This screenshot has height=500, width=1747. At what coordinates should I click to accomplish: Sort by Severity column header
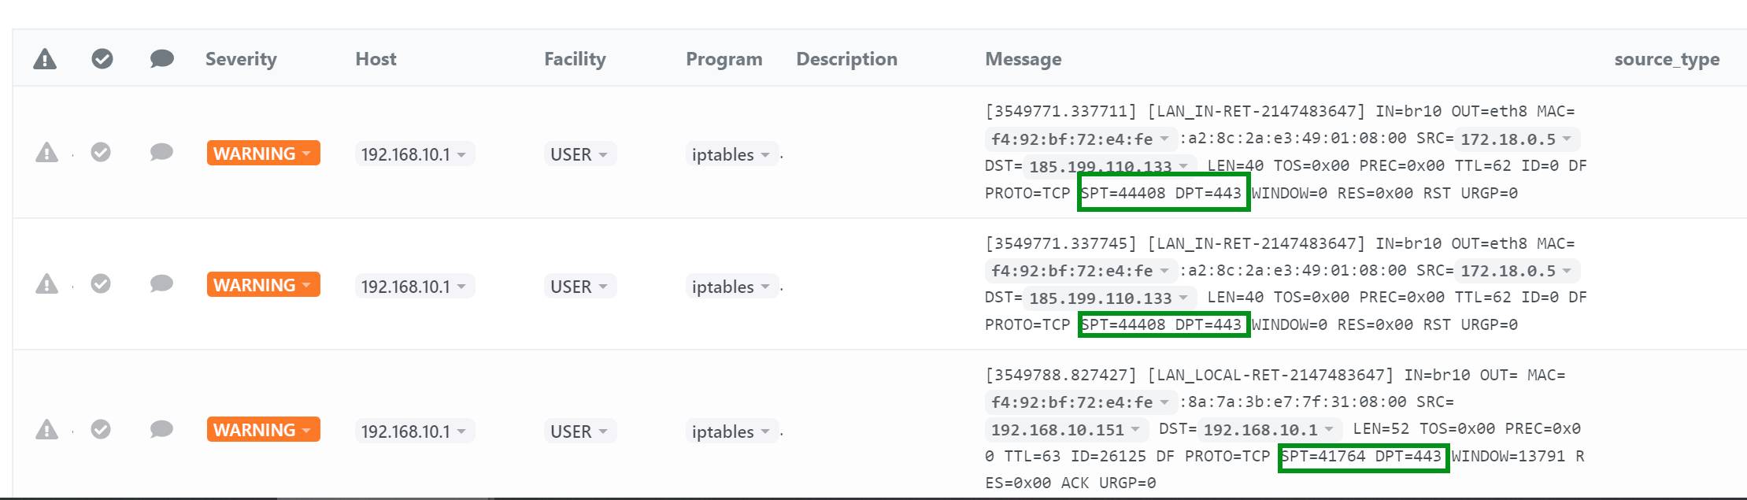click(x=241, y=59)
